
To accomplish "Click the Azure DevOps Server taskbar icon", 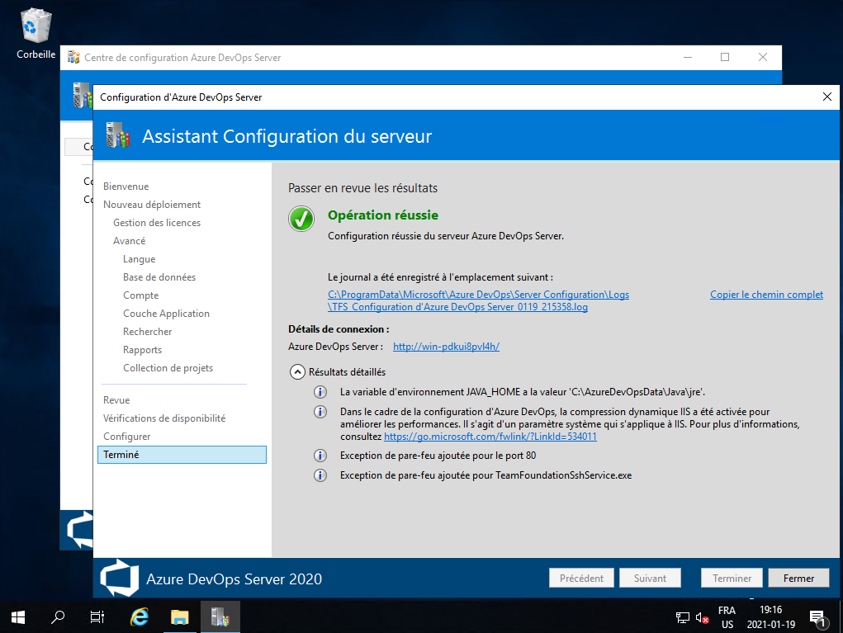I will click(220, 616).
